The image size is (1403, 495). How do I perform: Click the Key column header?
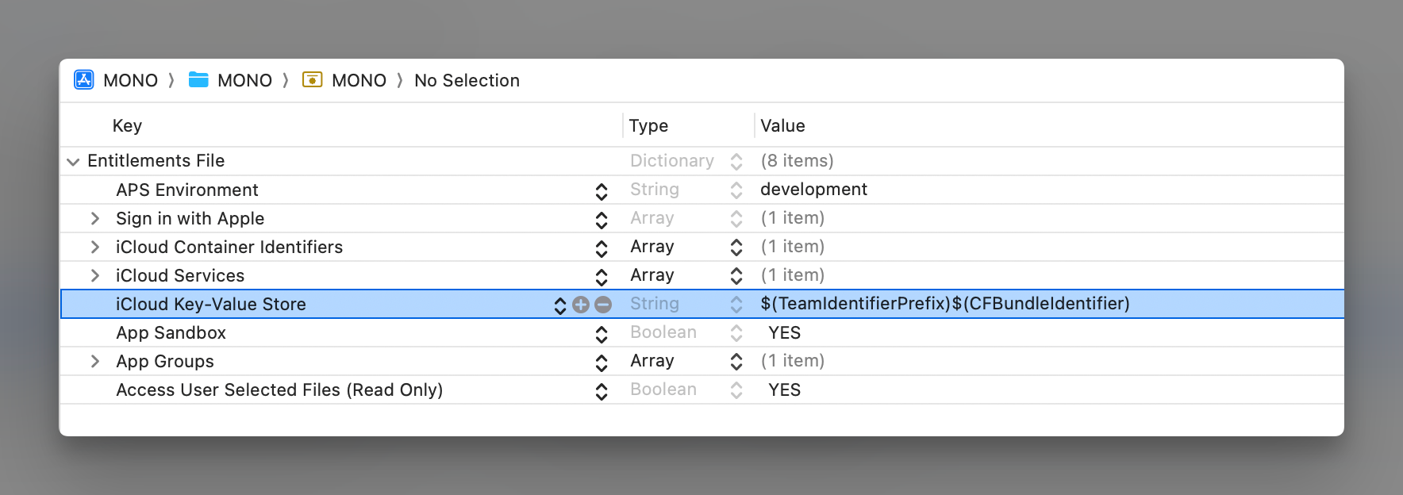click(127, 125)
